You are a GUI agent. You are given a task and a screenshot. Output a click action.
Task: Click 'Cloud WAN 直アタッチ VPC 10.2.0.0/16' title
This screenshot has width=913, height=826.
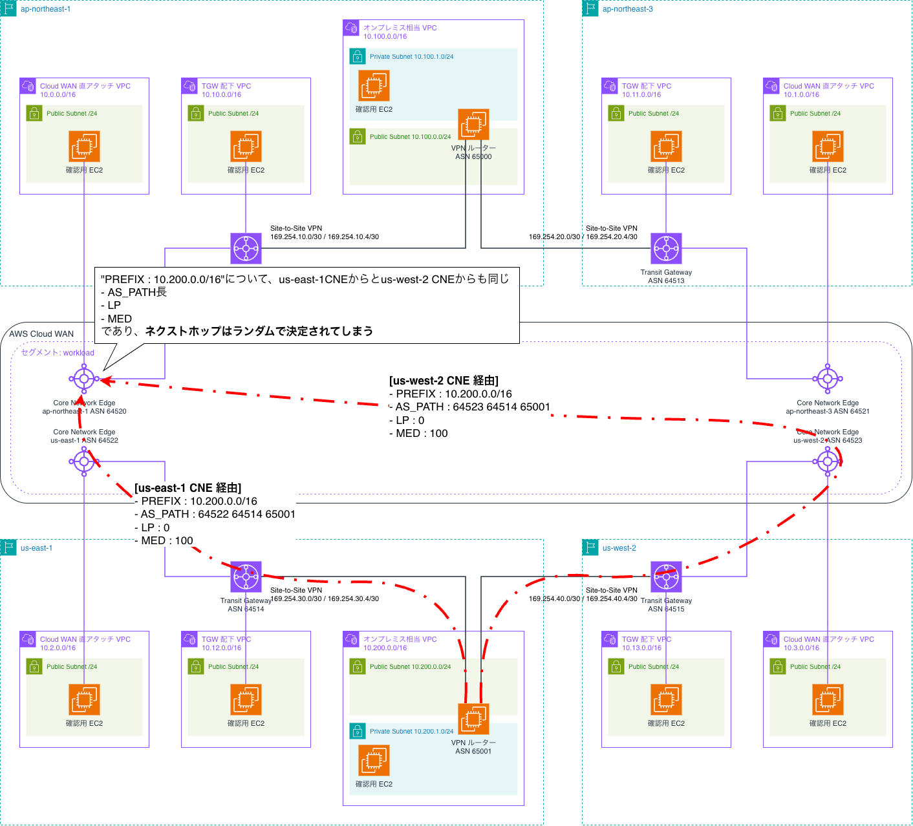85,643
